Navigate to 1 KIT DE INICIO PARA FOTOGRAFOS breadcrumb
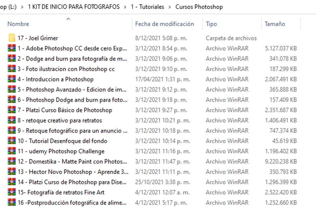 coord(74,7)
